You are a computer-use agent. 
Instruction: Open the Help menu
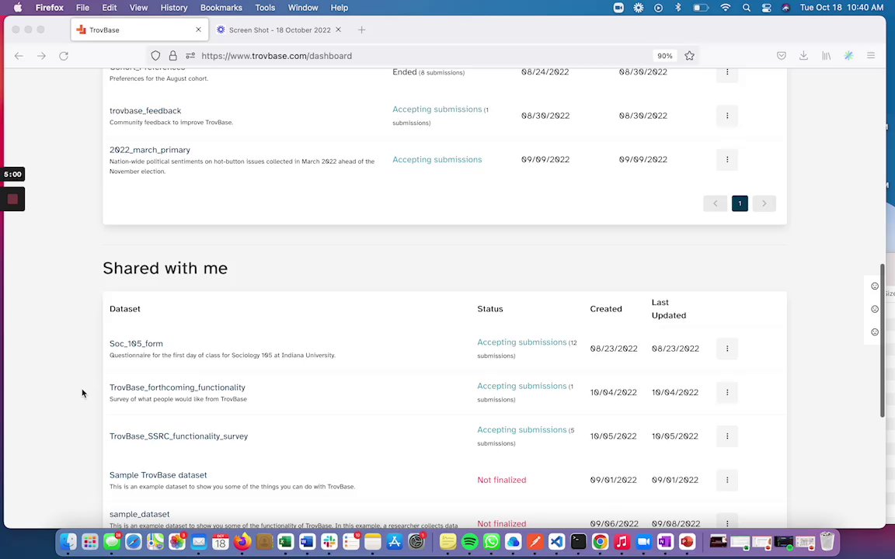(x=339, y=8)
